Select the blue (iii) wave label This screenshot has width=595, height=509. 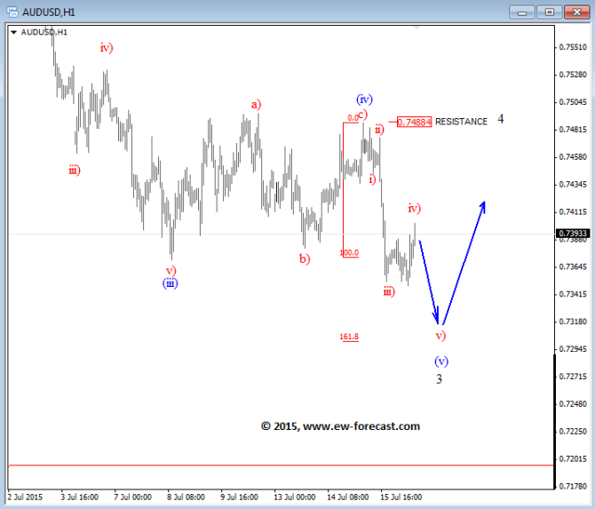pyautogui.click(x=170, y=283)
